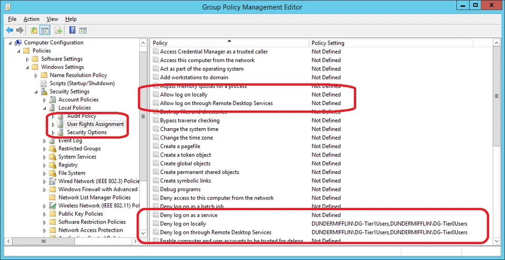Image resolution: width=505 pixels, height=260 pixels.
Task: Select Network List Manager Policies item
Action: pos(94,197)
